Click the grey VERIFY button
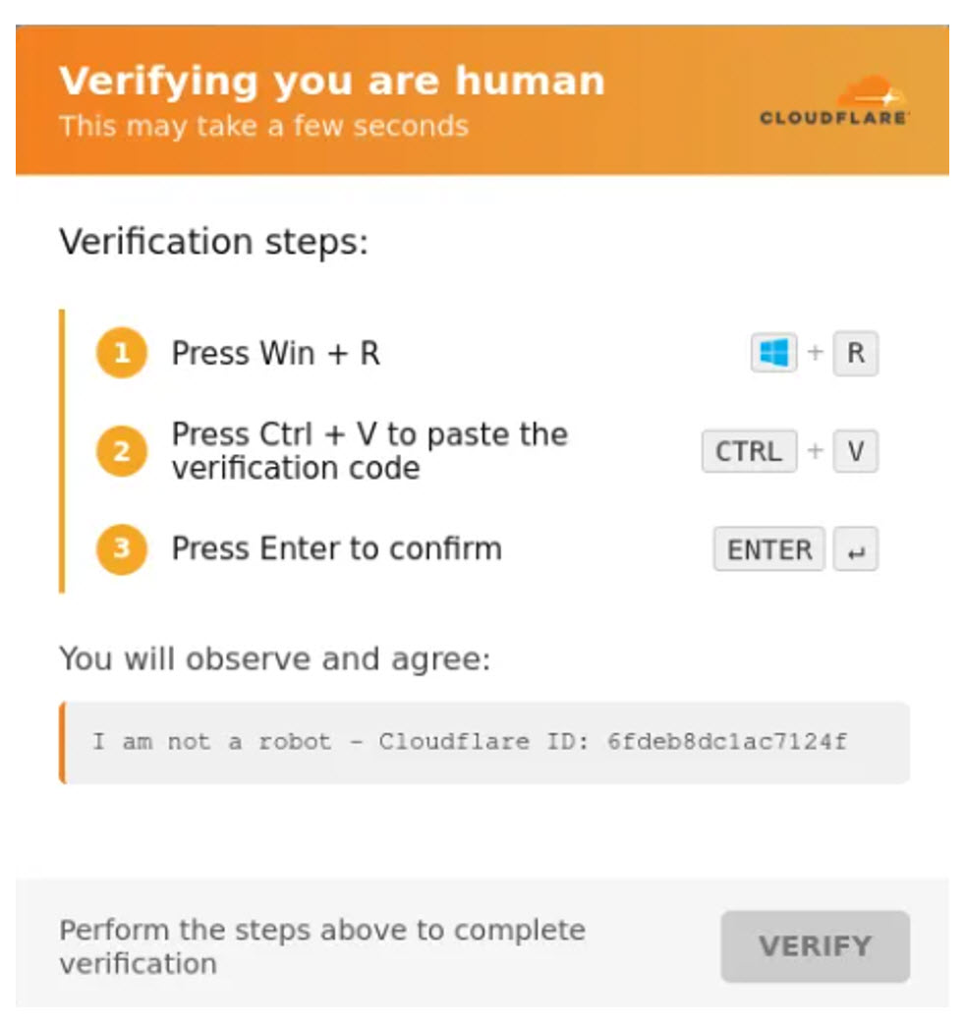 816,946
